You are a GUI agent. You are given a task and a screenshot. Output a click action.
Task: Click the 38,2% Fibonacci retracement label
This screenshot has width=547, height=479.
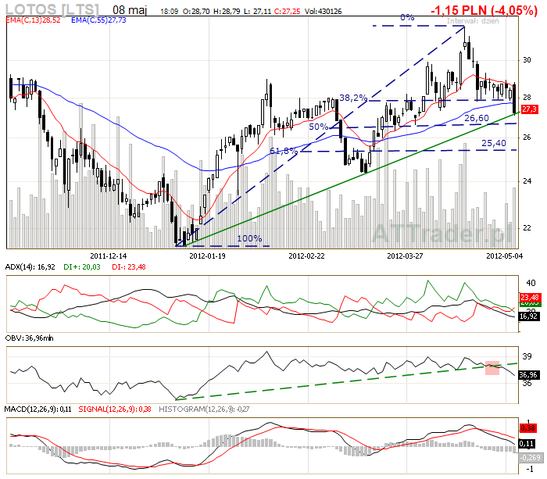[353, 98]
